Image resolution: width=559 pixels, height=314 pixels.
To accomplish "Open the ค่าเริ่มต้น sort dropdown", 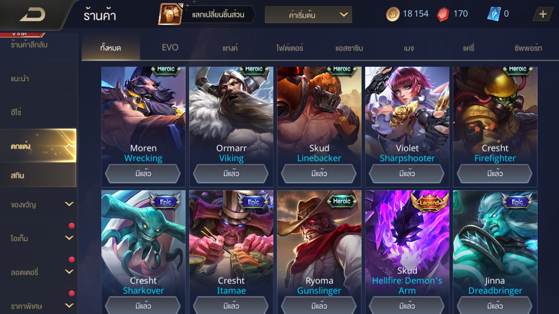I will click(308, 15).
